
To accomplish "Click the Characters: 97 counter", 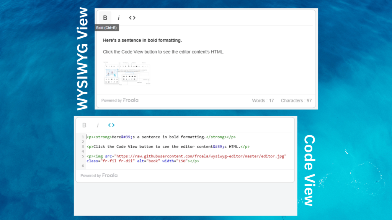I will 296,100.
